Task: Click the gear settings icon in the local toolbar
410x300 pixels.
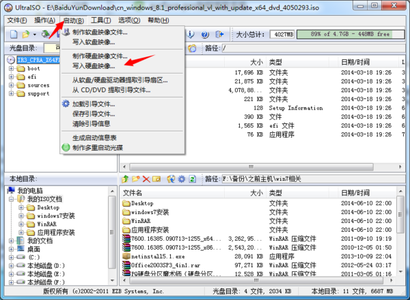Action: tap(182, 179)
